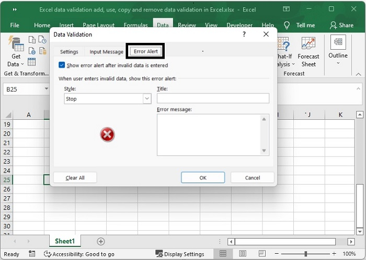Switch to the Review ribbon tab

tap(187, 25)
